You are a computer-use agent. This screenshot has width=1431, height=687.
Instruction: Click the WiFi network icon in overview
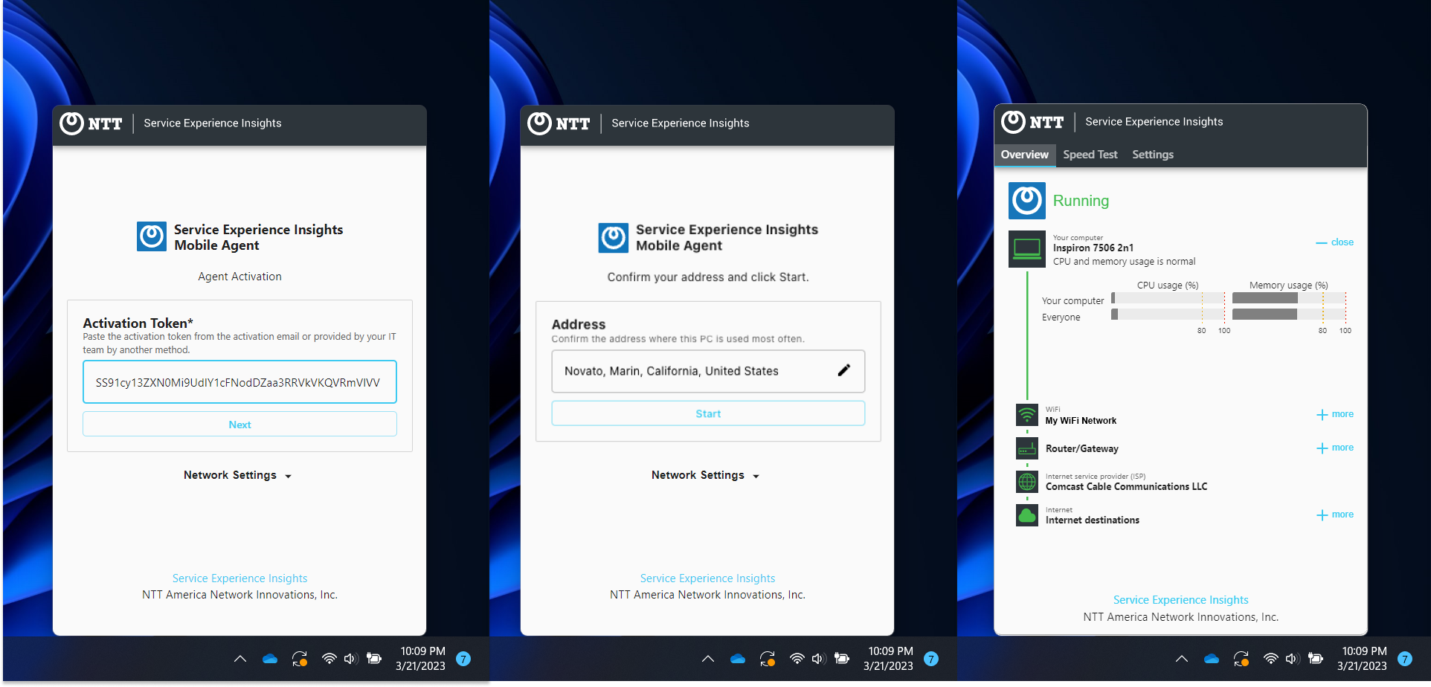[1026, 415]
